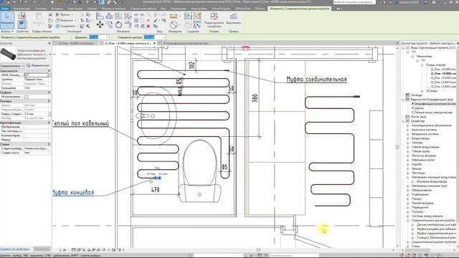Click the red Delete X icon
Screen dimensions: 459x258
(148, 27)
